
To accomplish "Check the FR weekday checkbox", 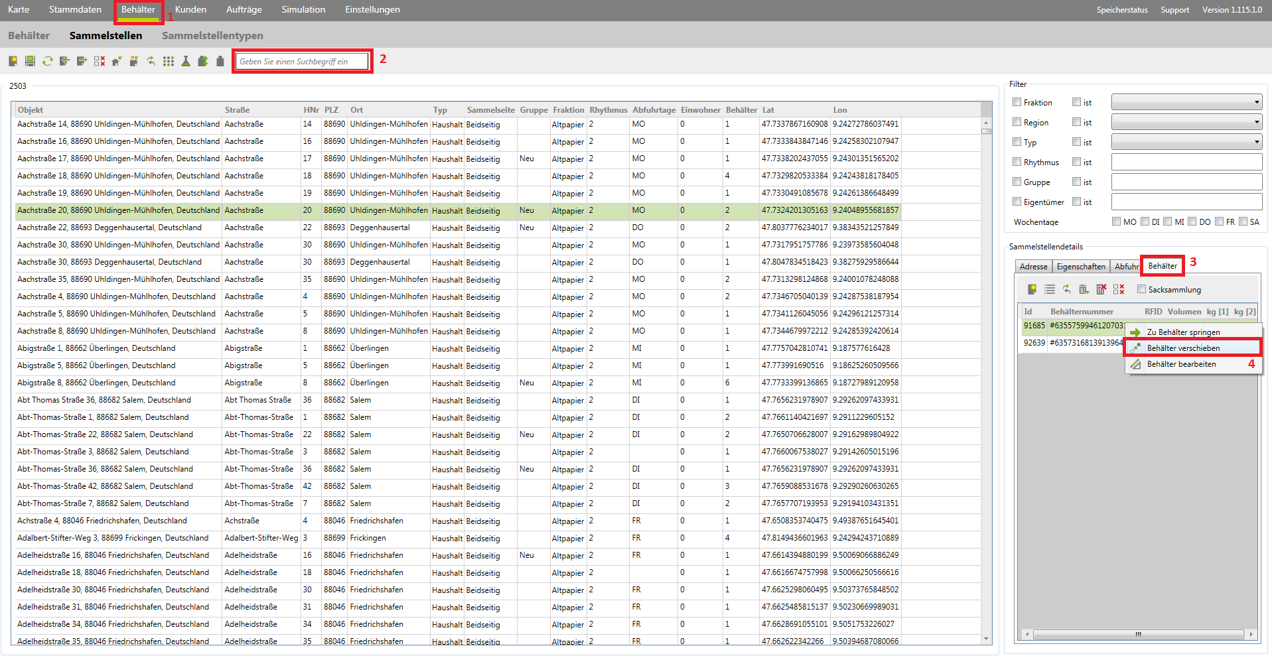I will click(1219, 222).
